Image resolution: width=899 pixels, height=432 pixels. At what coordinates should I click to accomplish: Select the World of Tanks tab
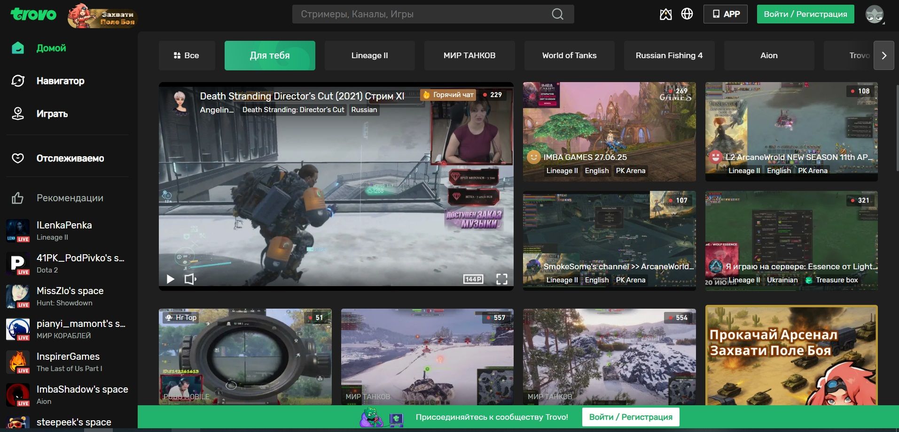point(569,55)
